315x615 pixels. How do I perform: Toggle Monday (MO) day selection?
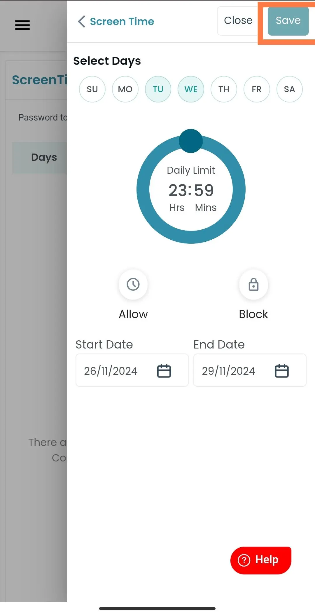(125, 89)
